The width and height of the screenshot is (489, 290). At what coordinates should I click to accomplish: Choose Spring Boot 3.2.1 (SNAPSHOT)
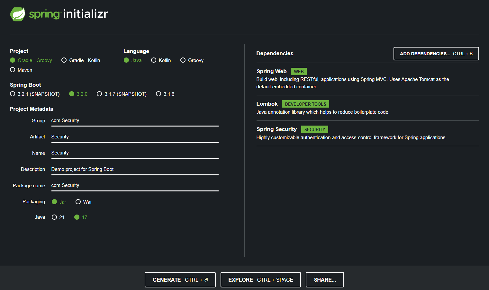(35, 94)
